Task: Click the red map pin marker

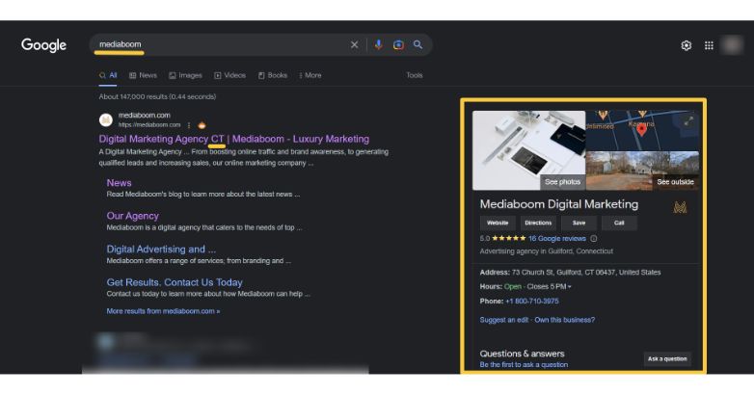Action: (x=641, y=129)
